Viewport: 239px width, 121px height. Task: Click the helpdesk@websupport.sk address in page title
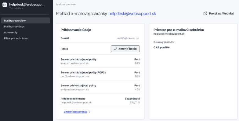coord(132,13)
